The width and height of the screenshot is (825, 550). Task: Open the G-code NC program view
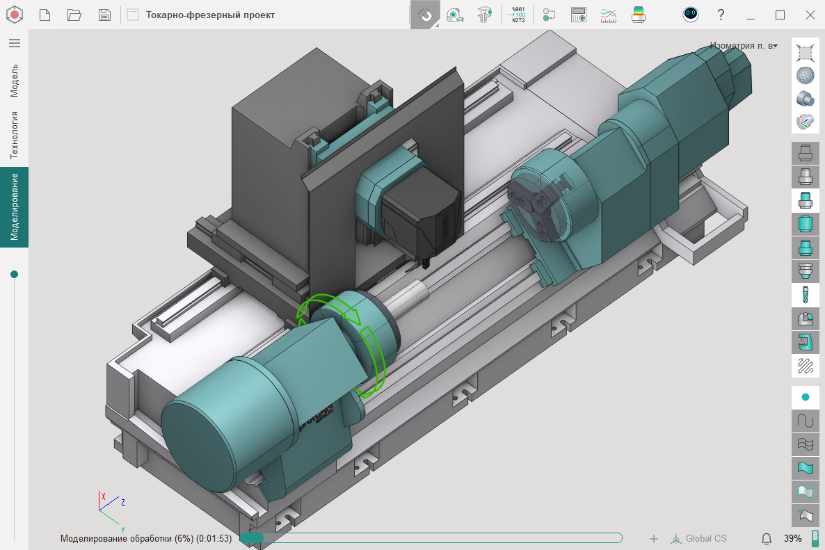point(518,15)
